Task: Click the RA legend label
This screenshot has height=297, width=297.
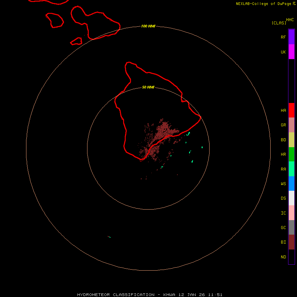Action: (283, 169)
